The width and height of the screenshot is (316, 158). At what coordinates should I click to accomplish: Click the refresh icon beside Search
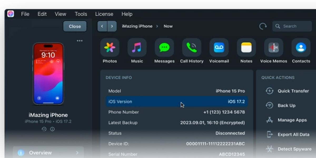[263, 26]
